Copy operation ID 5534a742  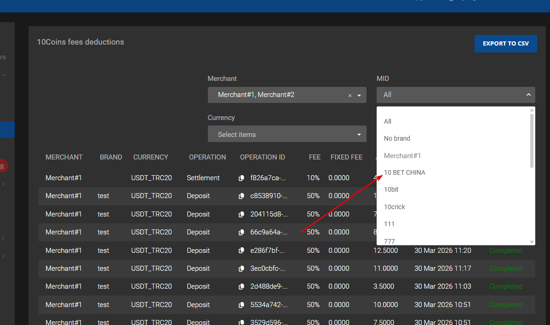241,305
